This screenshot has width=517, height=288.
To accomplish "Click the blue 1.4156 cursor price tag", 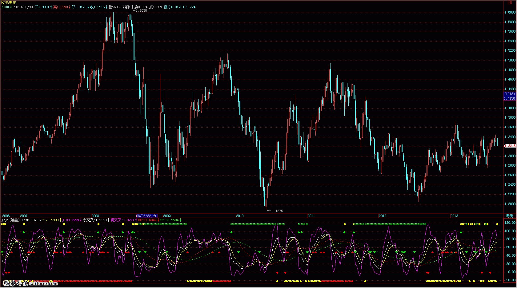I will click(x=509, y=98).
